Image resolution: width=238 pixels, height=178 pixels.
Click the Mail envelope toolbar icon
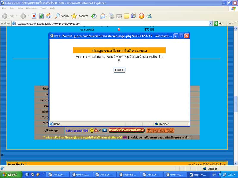(102, 16)
